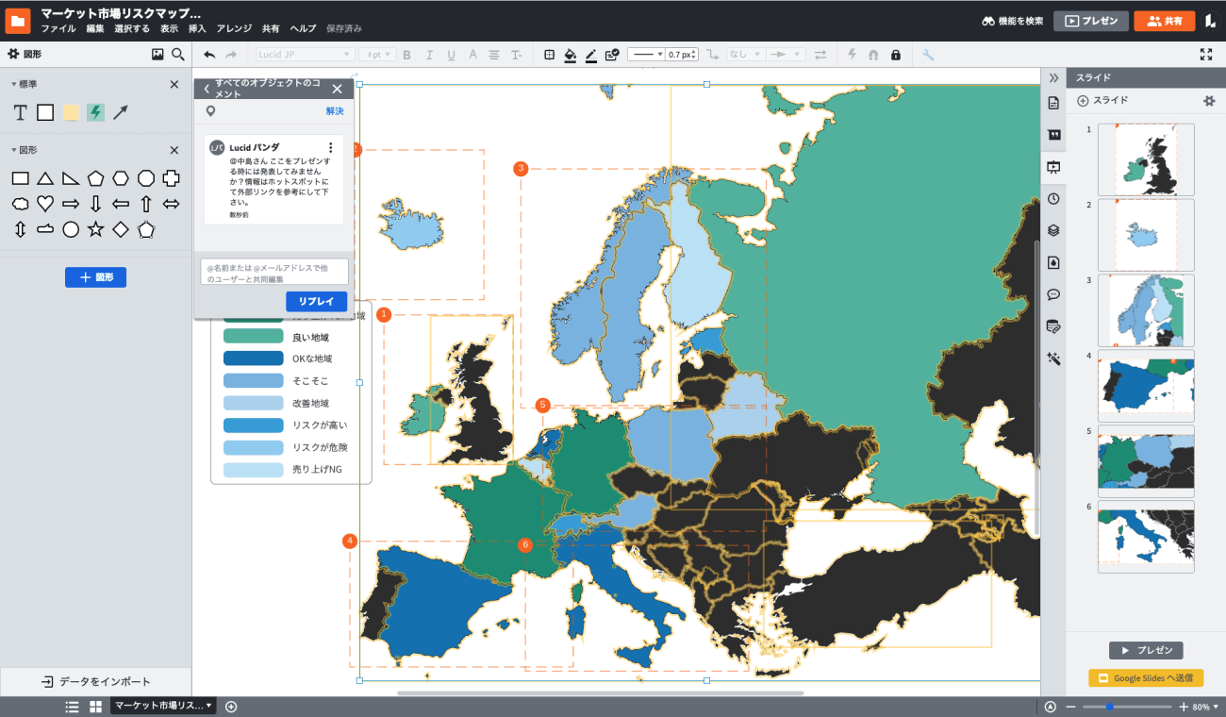Click the fill color bucket icon
Image resolution: width=1226 pixels, height=717 pixels.
click(x=570, y=55)
